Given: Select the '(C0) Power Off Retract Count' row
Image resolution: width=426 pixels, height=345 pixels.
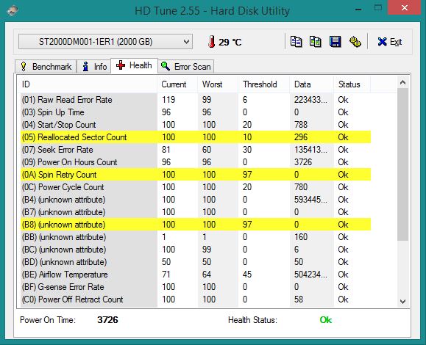Looking at the screenshot, I should (x=195, y=299).
